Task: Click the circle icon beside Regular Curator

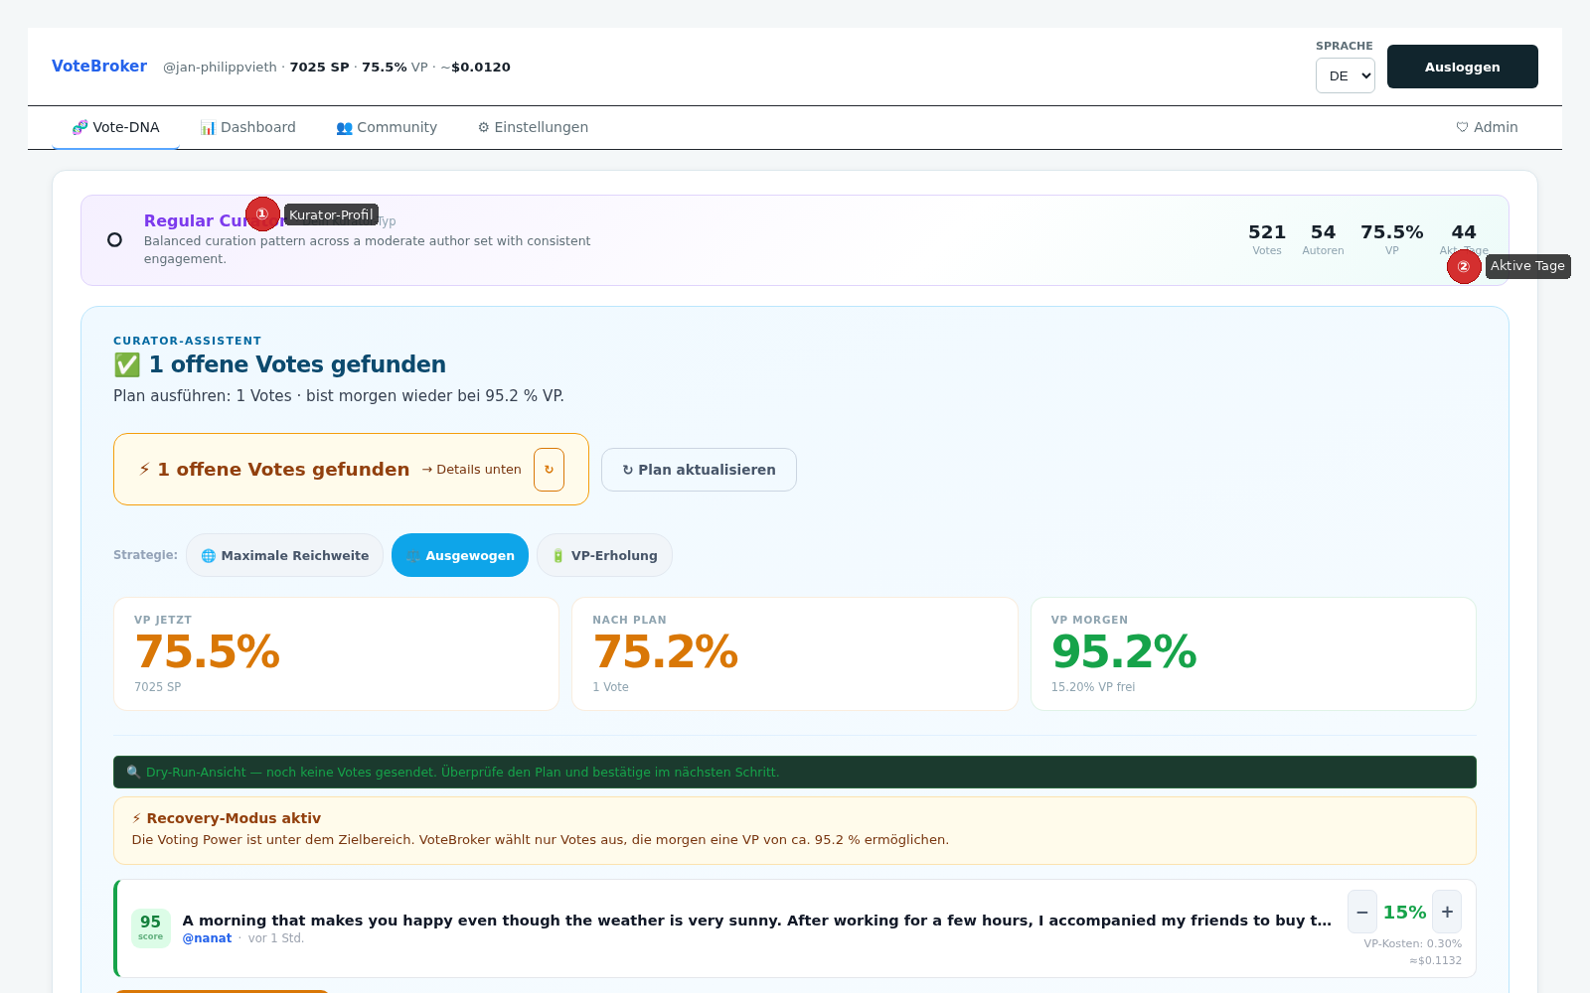Action: coord(114,240)
